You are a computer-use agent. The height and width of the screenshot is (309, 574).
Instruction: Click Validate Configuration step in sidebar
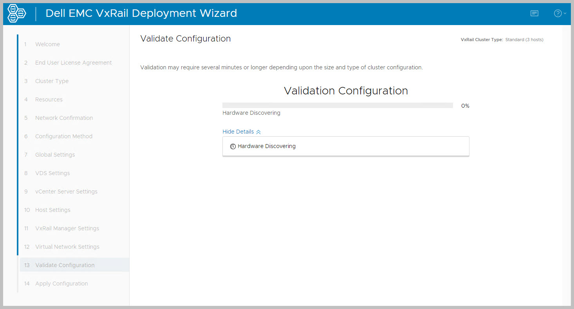[x=65, y=265]
